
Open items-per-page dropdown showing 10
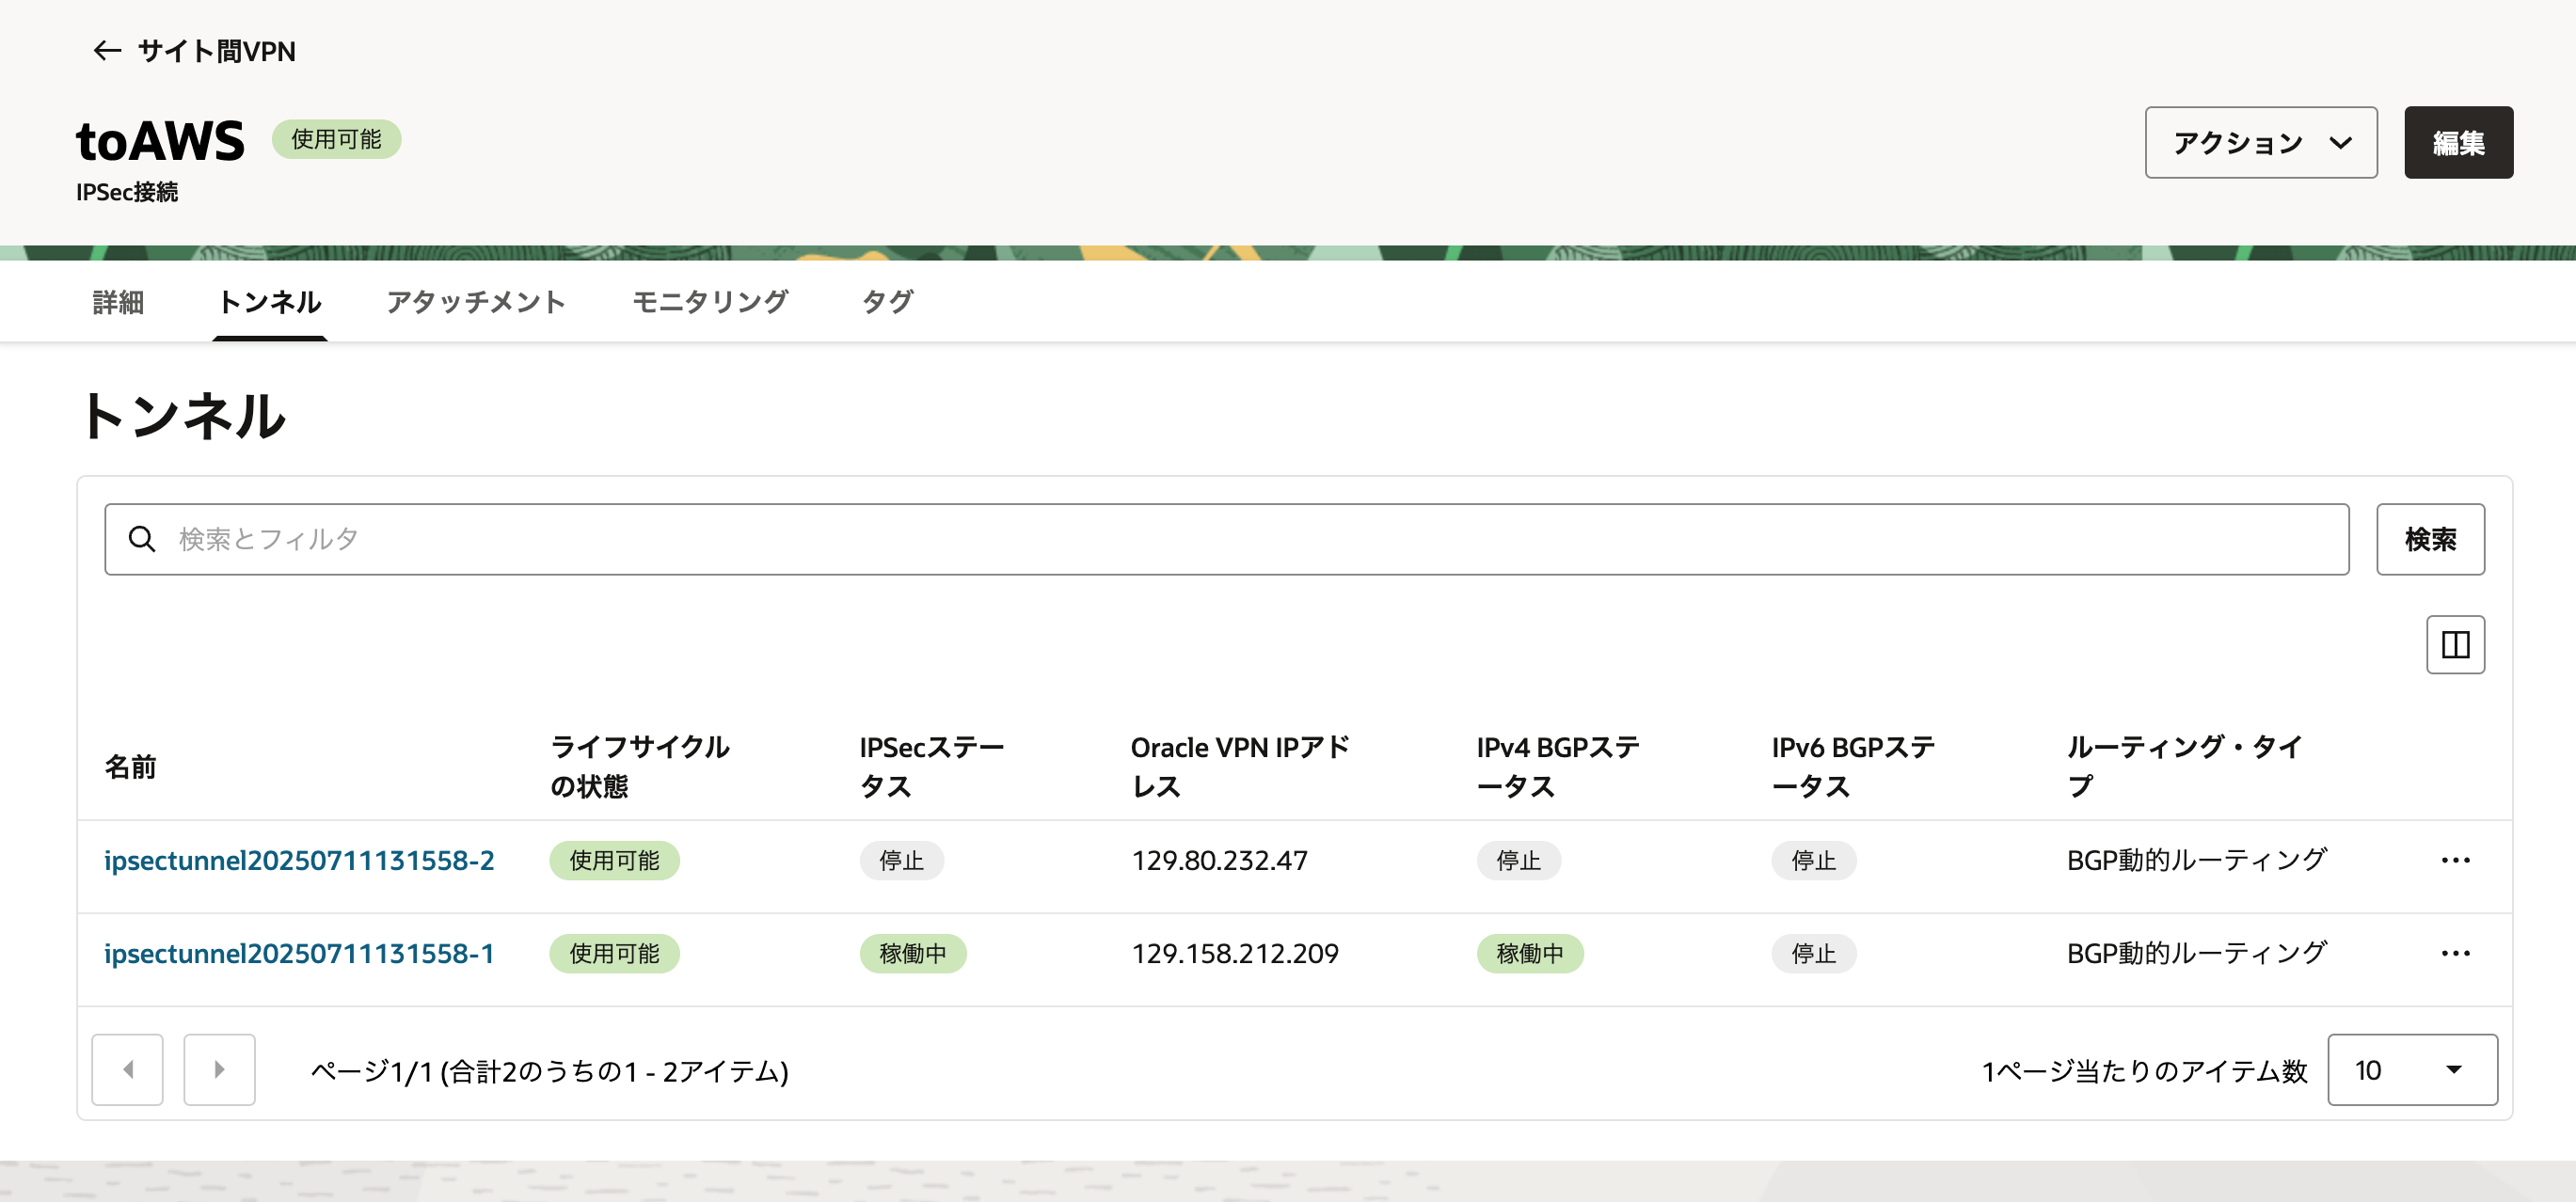2412,1069
